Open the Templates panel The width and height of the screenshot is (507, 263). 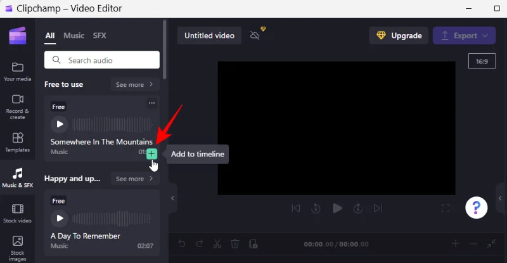tap(18, 143)
